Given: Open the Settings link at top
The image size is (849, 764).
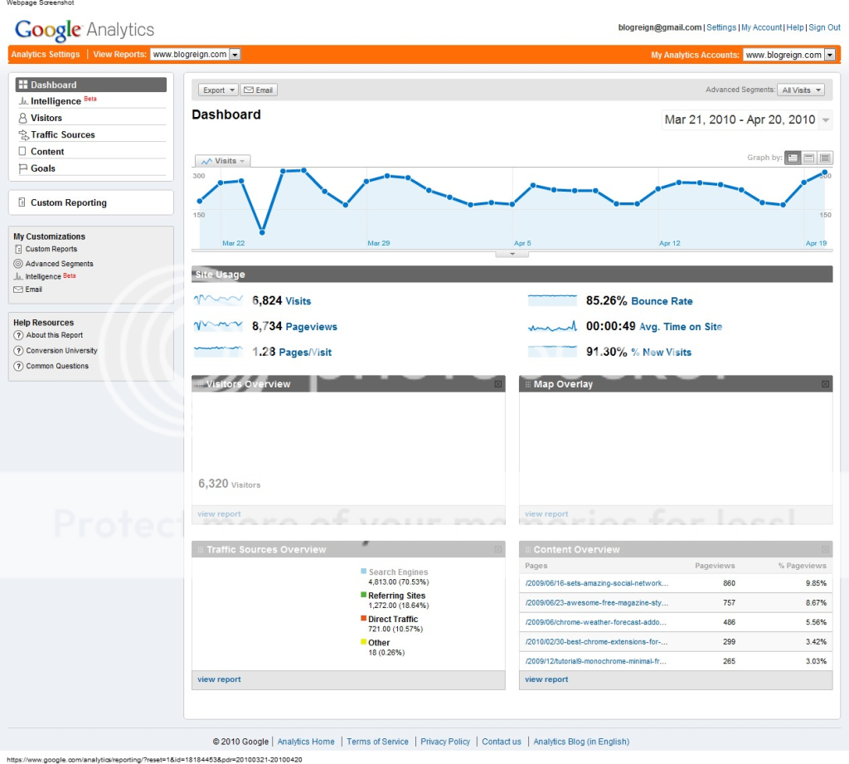Looking at the screenshot, I should (721, 27).
